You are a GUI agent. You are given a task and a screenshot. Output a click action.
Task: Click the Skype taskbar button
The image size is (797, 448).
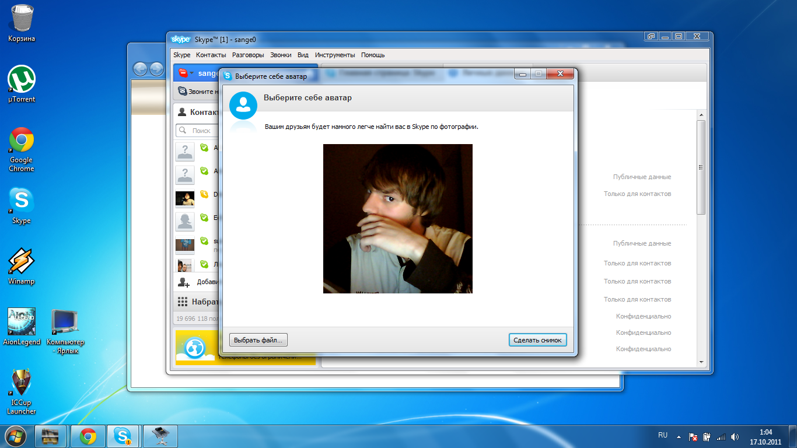tap(123, 436)
